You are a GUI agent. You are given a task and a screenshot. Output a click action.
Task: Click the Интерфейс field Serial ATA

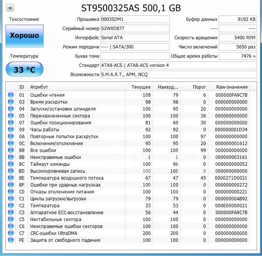[135, 38]
